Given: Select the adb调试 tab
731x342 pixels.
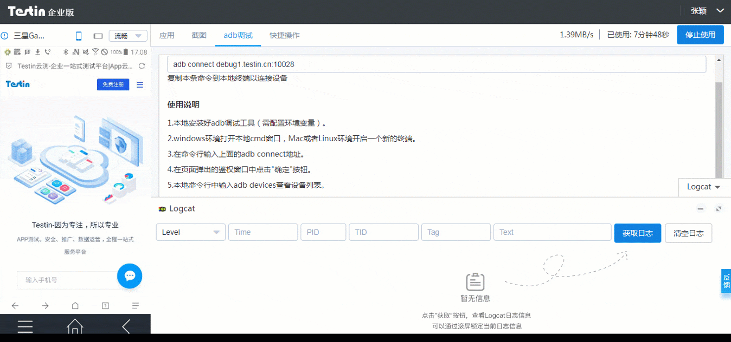Looking at the screenshot, I should click(x=238, y=35).
